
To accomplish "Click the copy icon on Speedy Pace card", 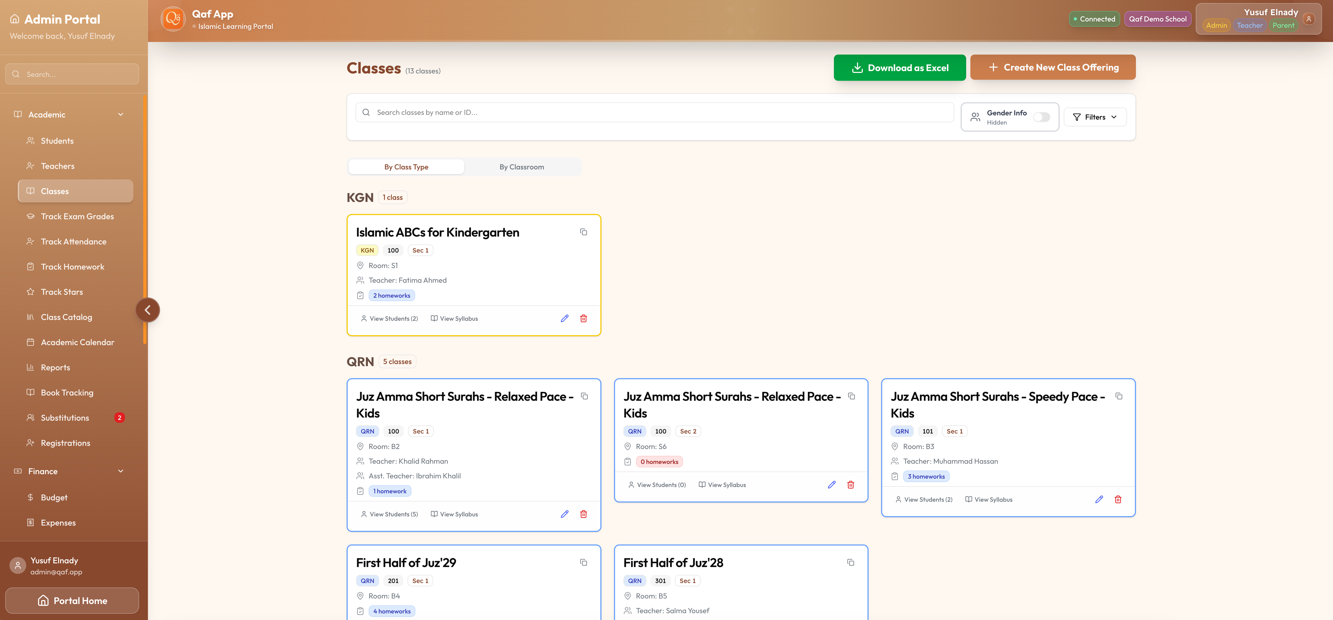I will tap(1119, 396).
